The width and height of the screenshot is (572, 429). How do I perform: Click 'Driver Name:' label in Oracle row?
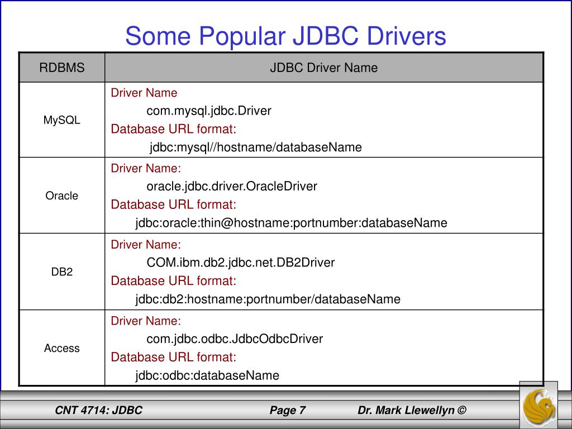(x=146, y=168)
